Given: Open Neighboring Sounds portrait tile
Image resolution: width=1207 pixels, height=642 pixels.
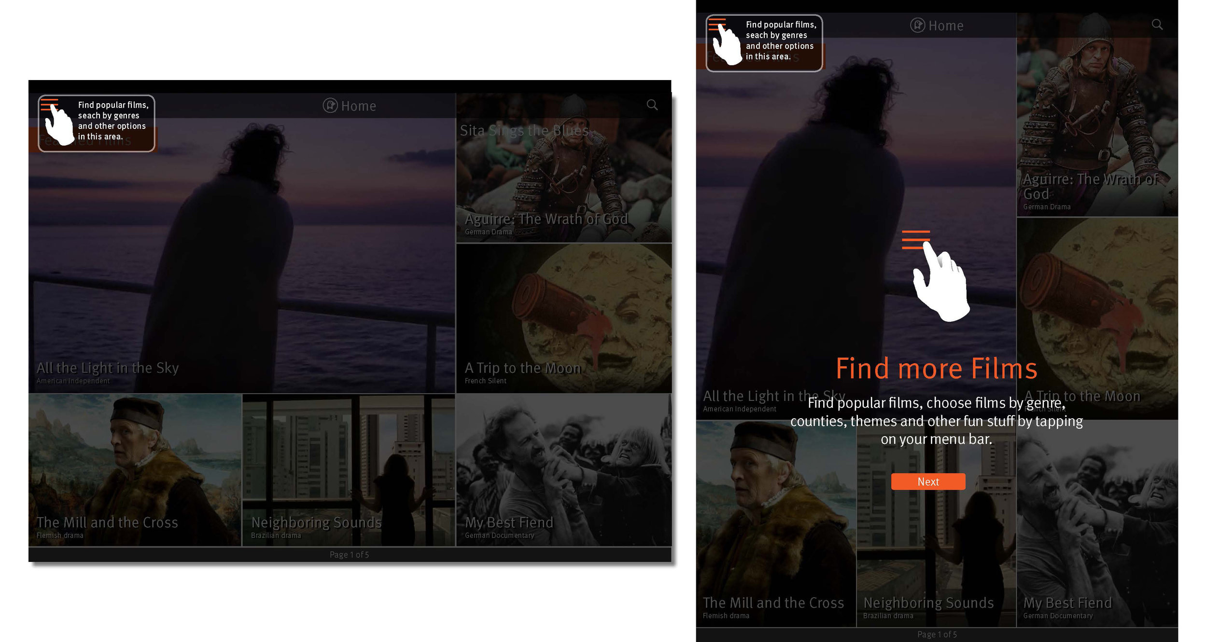Looking at the screenshot, I should click(936, 523).
